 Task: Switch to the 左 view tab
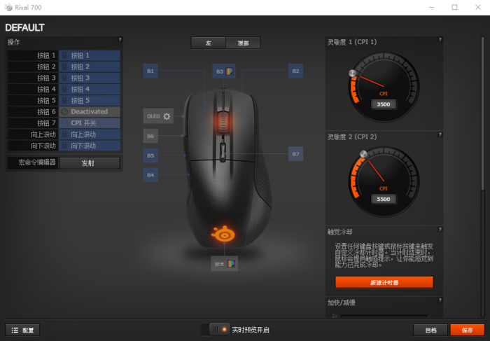pyautogui.click(x=209, y=43)
